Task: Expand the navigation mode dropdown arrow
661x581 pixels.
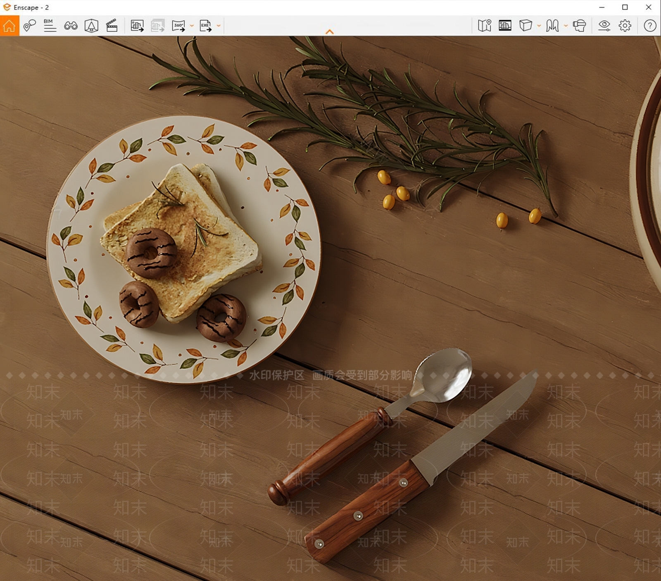Action: click(x=566, y=26)
